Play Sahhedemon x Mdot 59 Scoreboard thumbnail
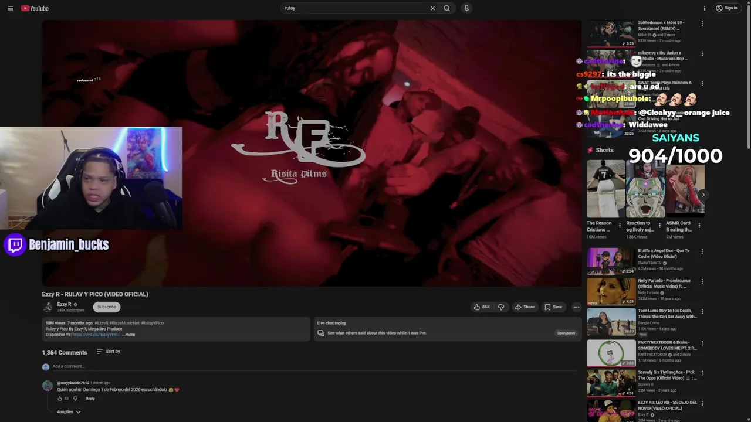The height and width of the screenshot is (422, 751). tap(611, 34)
